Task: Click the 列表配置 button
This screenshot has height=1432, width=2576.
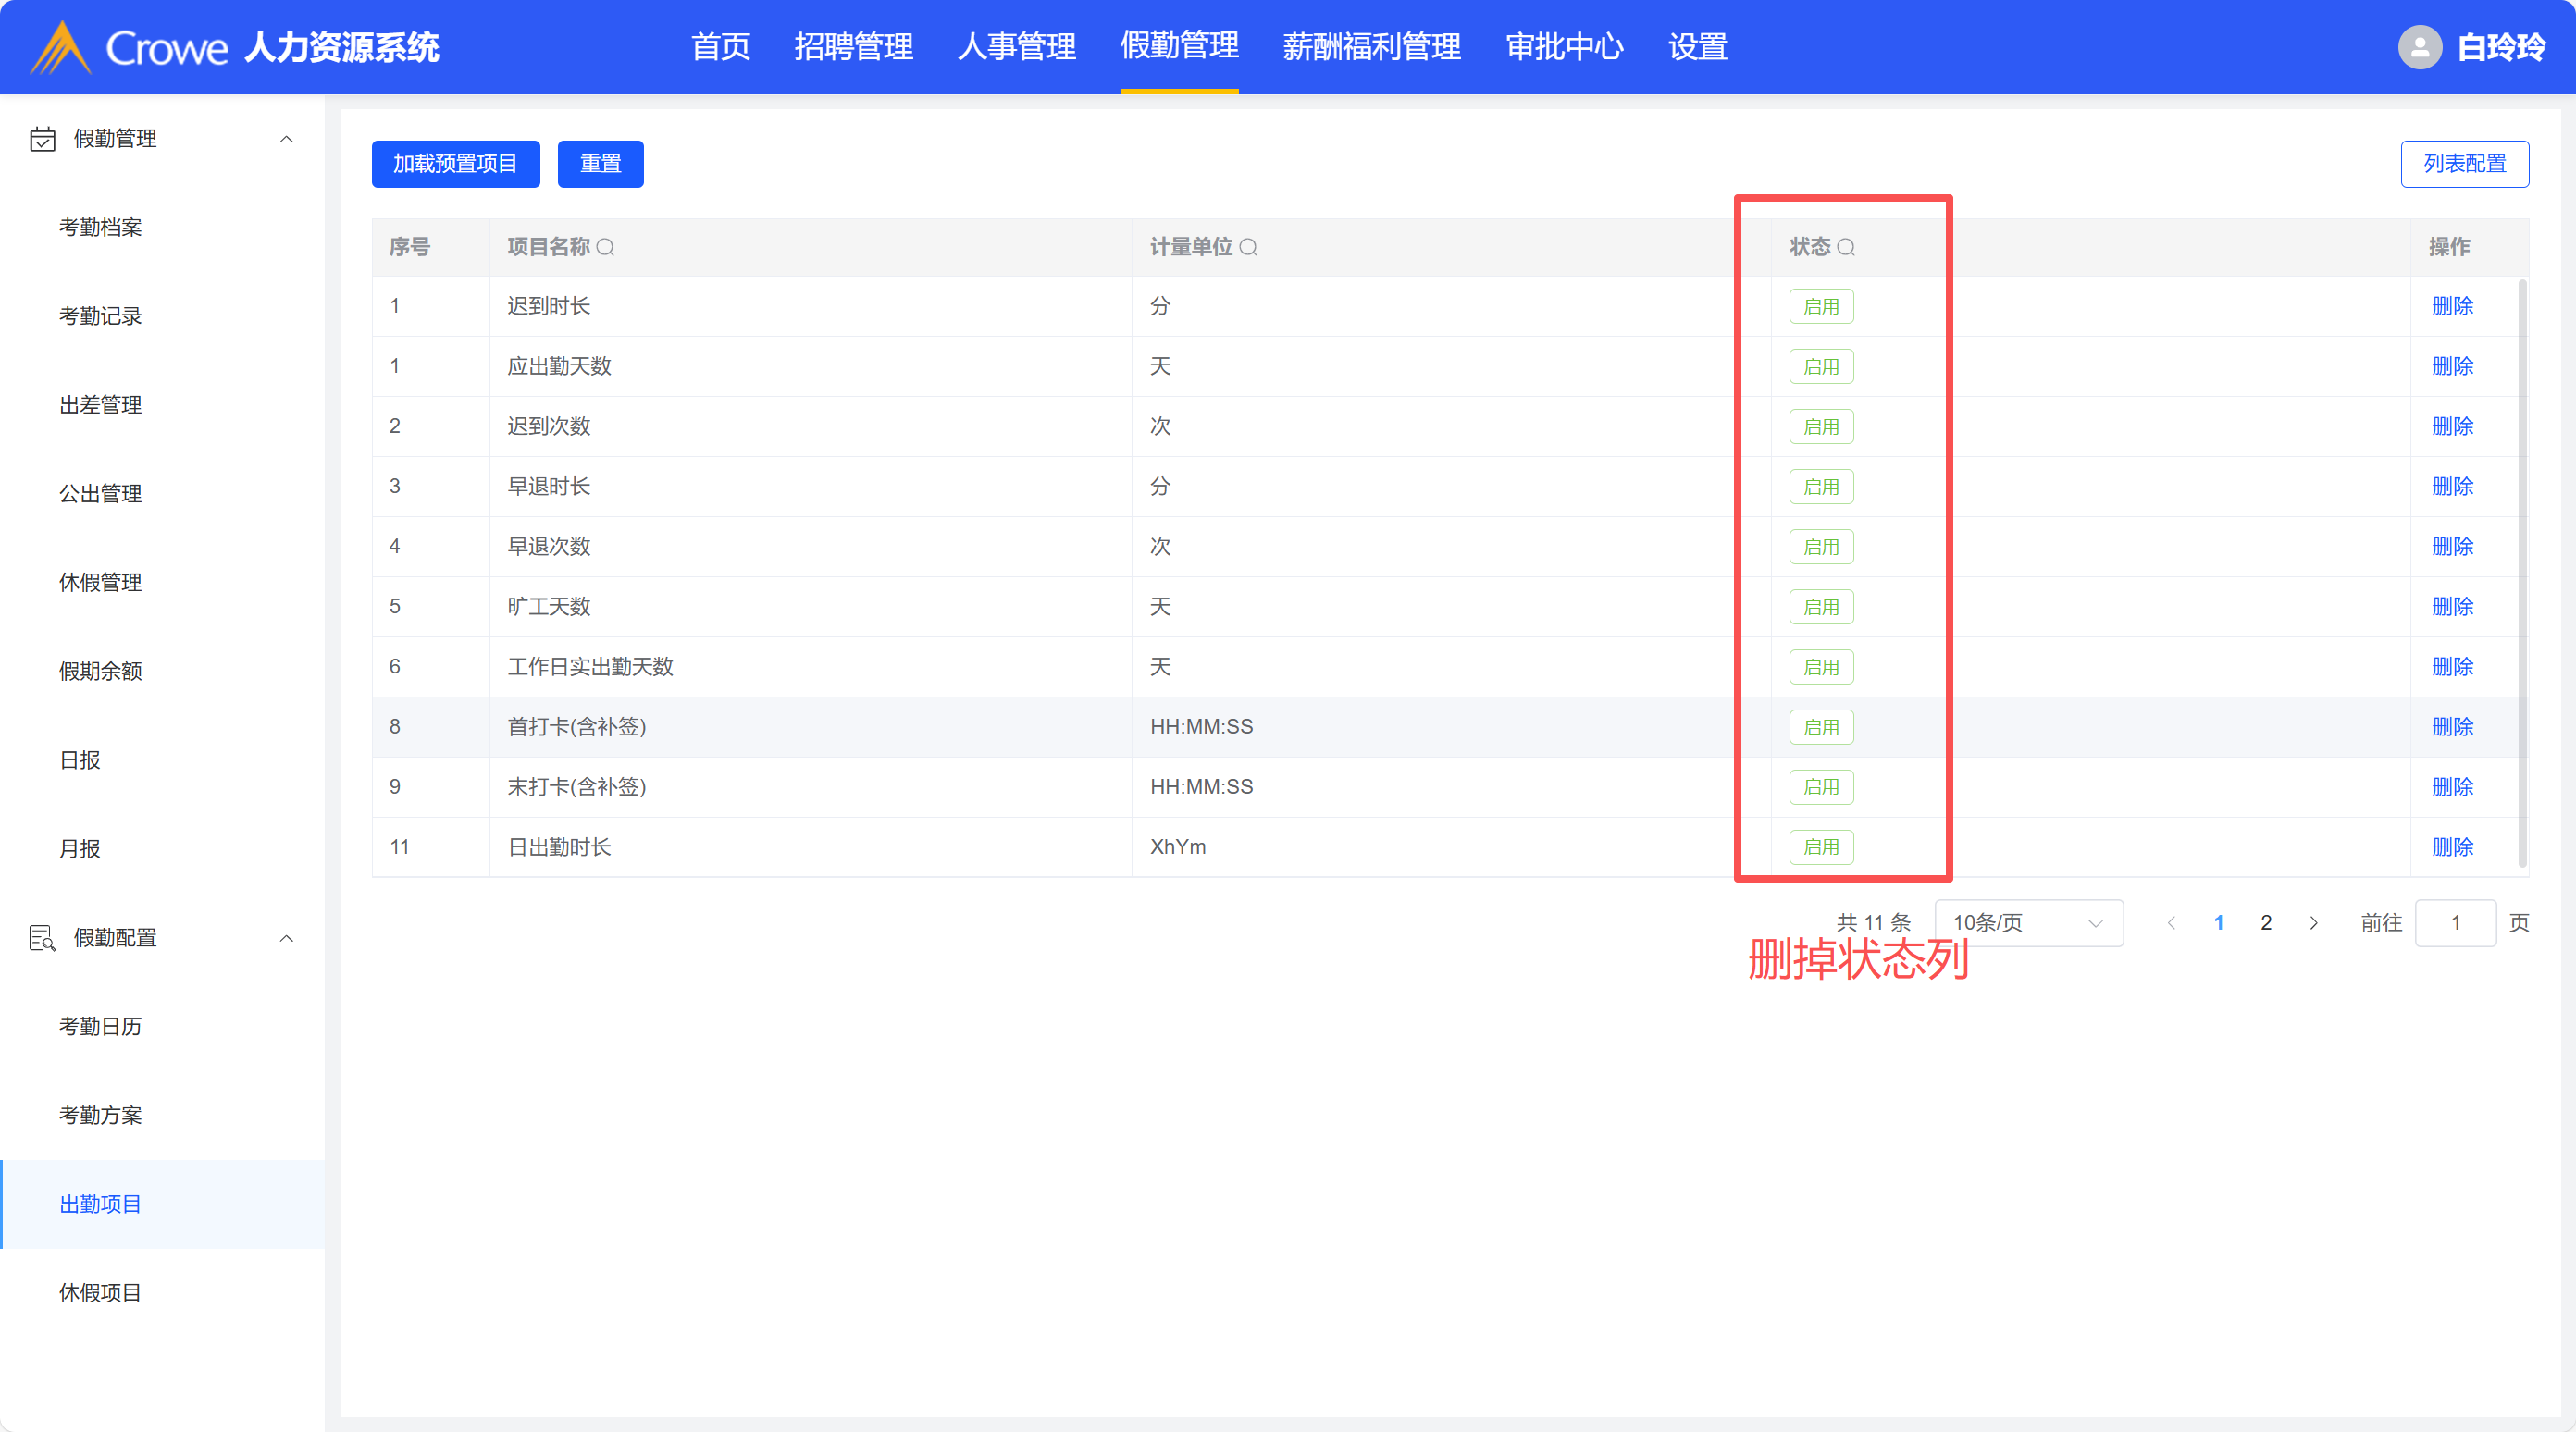Action: [2464, 164]
